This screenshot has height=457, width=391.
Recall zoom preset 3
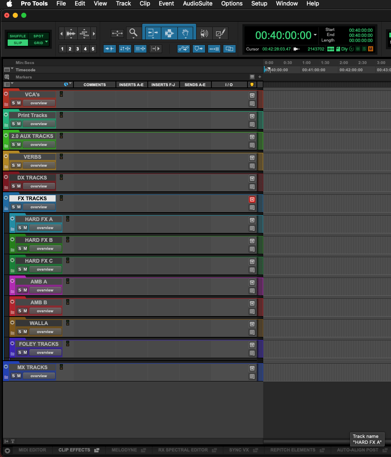point(78,49)
